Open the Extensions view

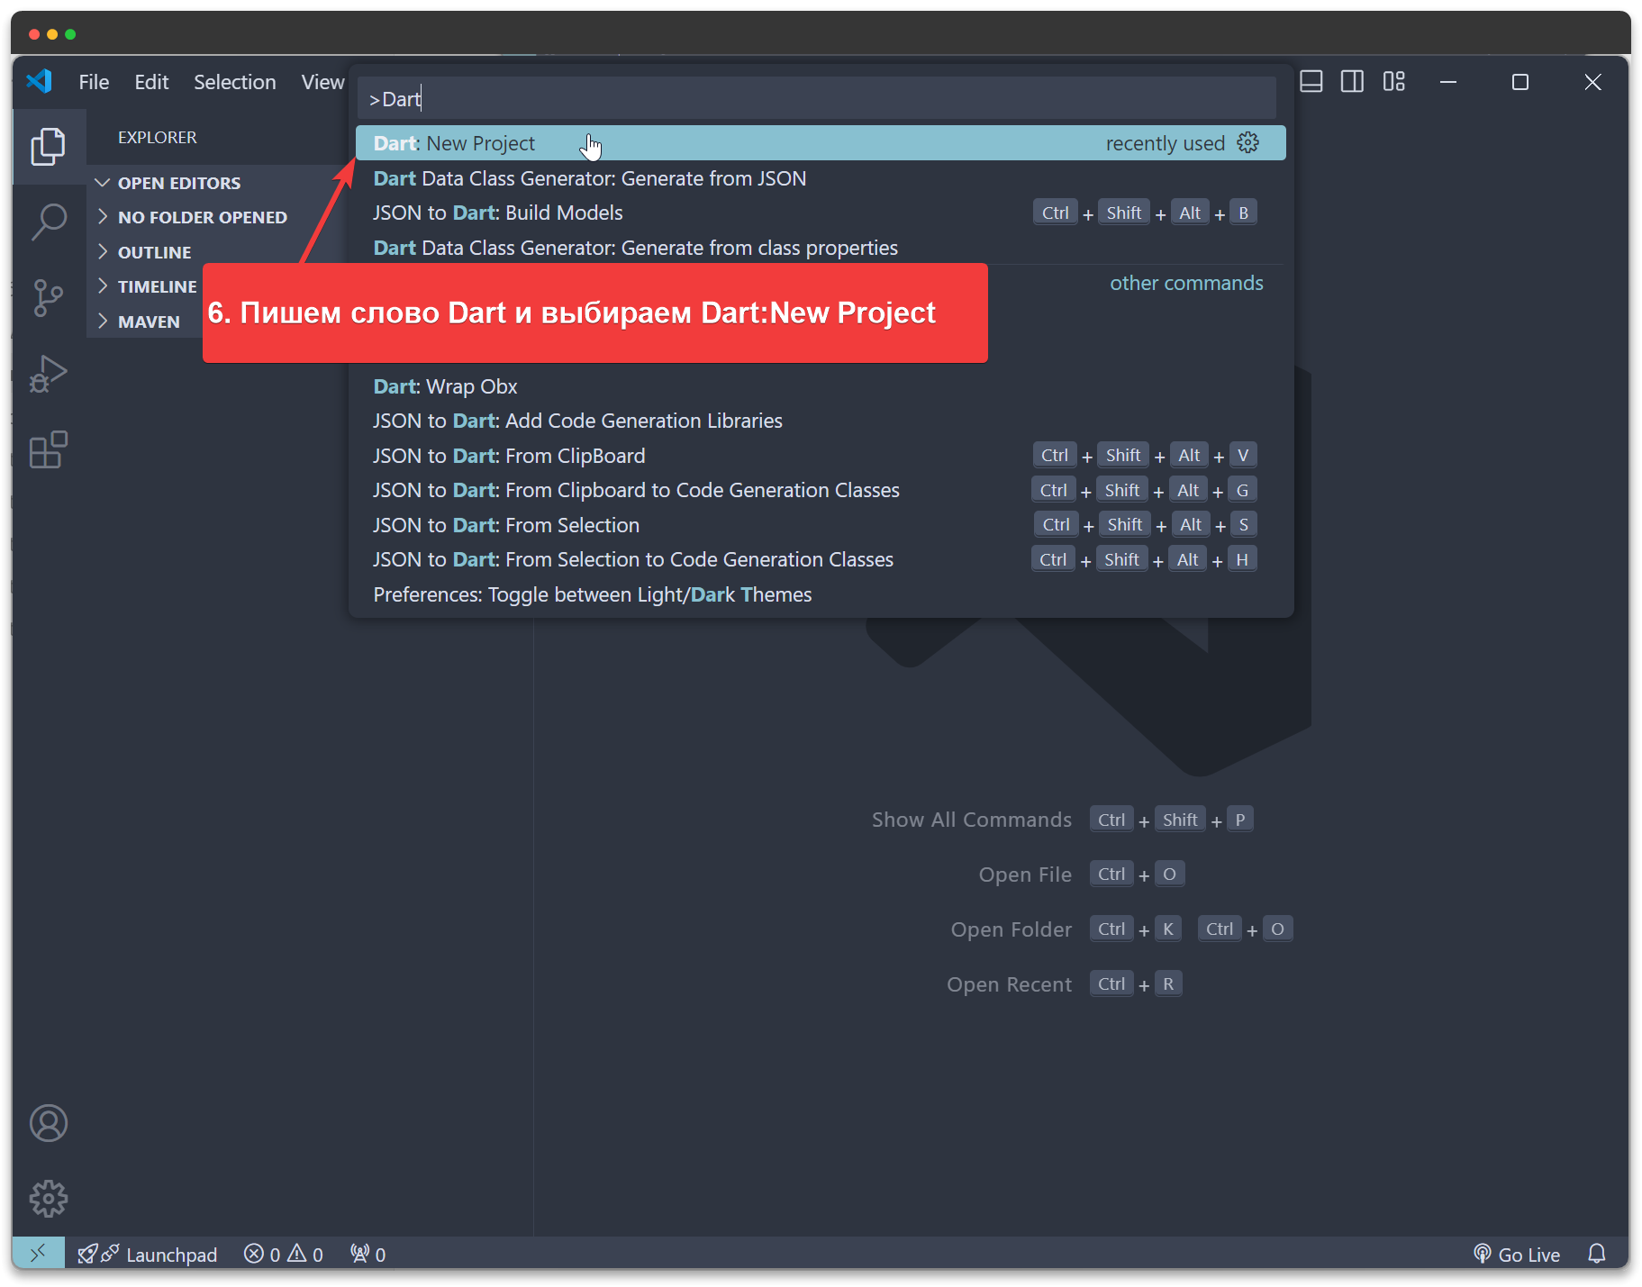click(49, 449)
